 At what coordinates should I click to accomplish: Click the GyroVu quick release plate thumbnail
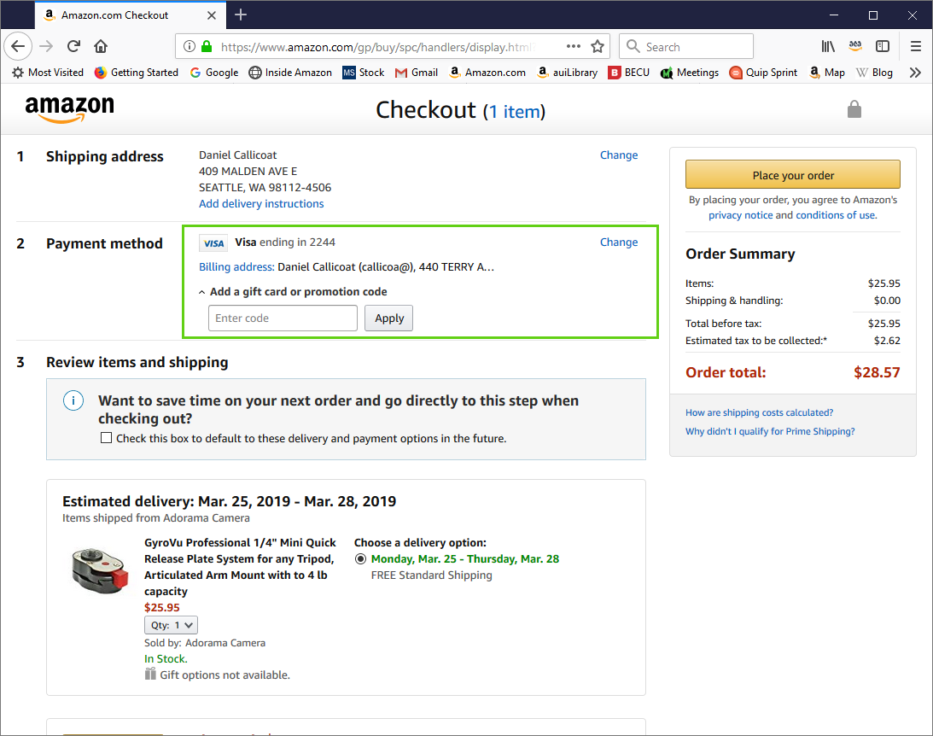(x=100, y=571)
